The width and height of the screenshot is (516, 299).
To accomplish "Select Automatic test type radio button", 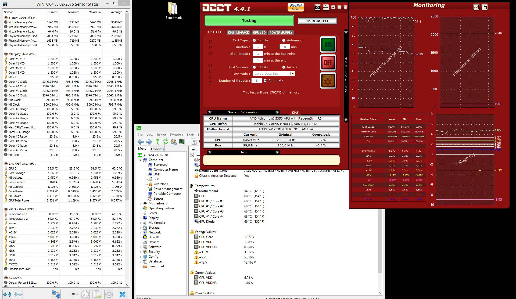I will tap(284, 40).
